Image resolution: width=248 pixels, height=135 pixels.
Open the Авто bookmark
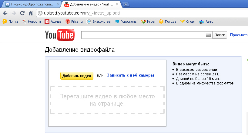(206, 21)
